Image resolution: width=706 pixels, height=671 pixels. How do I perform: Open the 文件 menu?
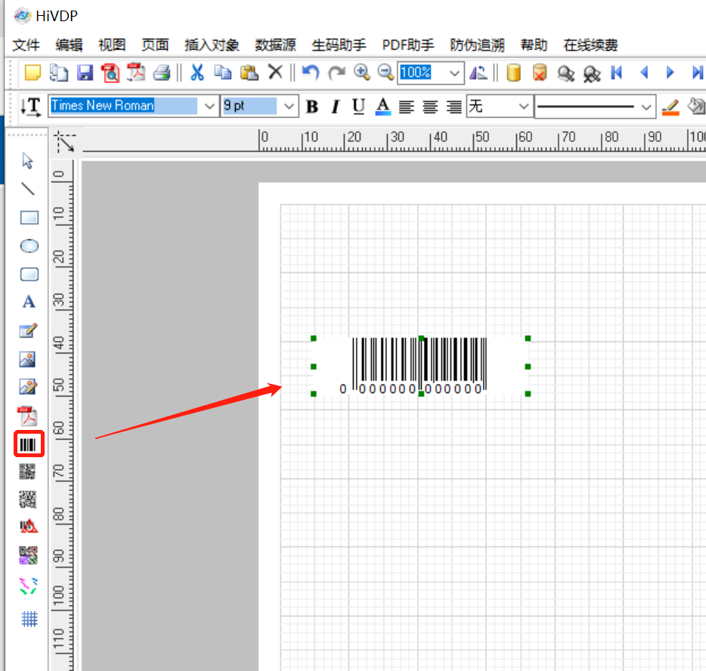(26, 45)
